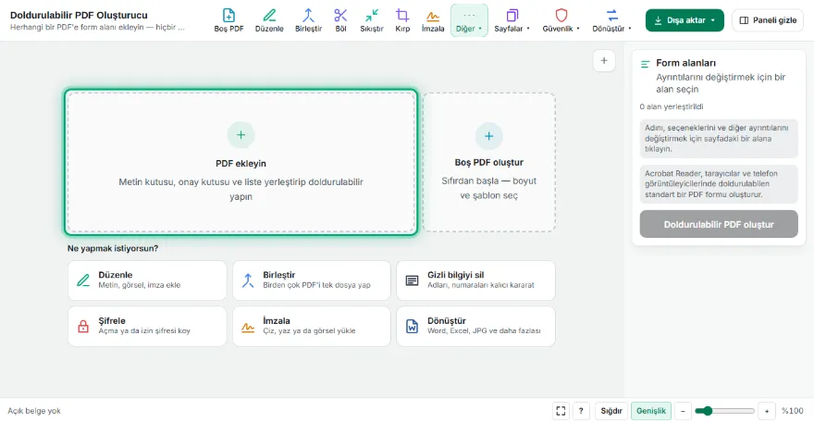Hide the panel with Paneli gizle
814x423 pixels.
coord(767,20)
